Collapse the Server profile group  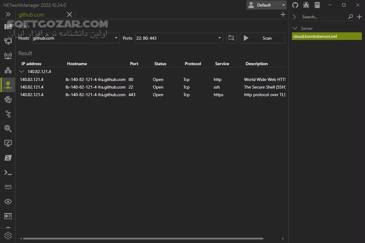coord(295,28)
